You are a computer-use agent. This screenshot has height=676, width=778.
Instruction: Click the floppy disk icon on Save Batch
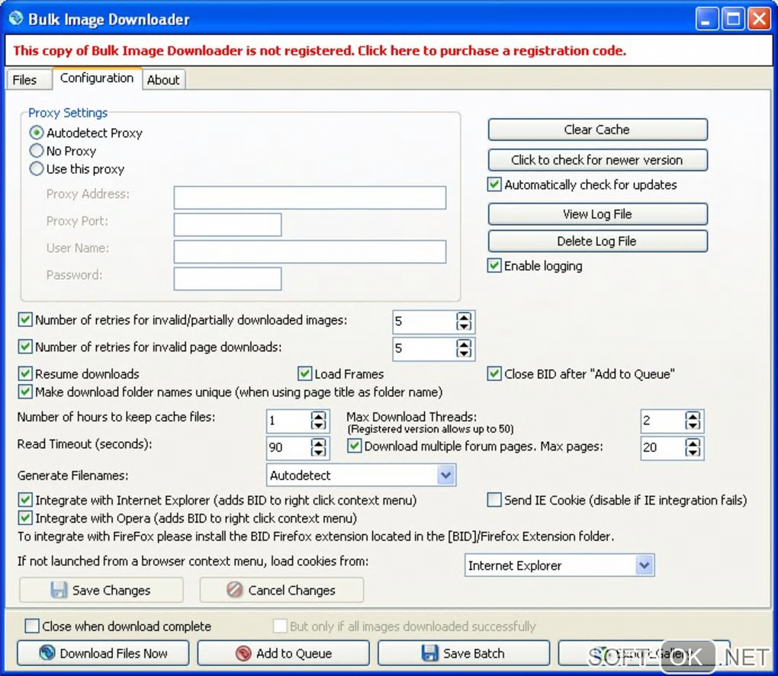tap(429, 653)
